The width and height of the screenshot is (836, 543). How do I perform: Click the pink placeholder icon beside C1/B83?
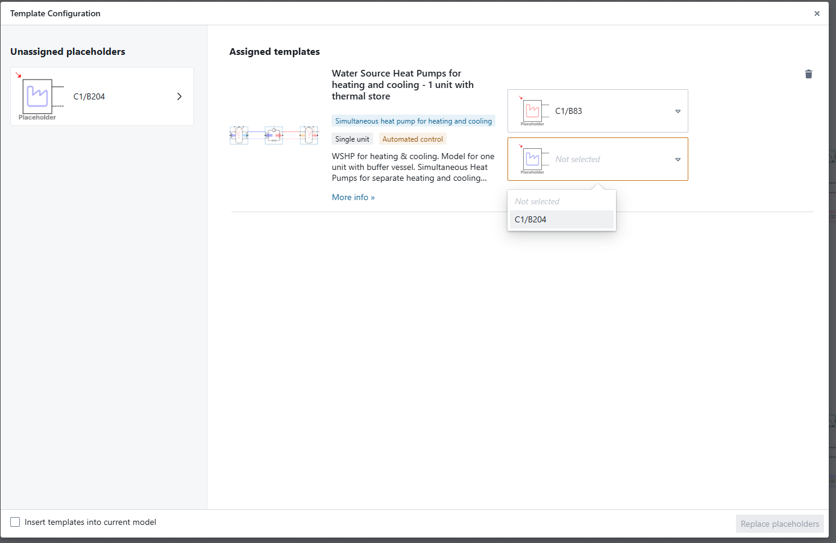pos(532,111)
